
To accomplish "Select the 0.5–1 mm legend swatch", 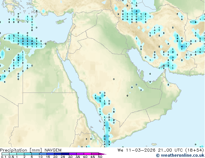I will 13,154.
